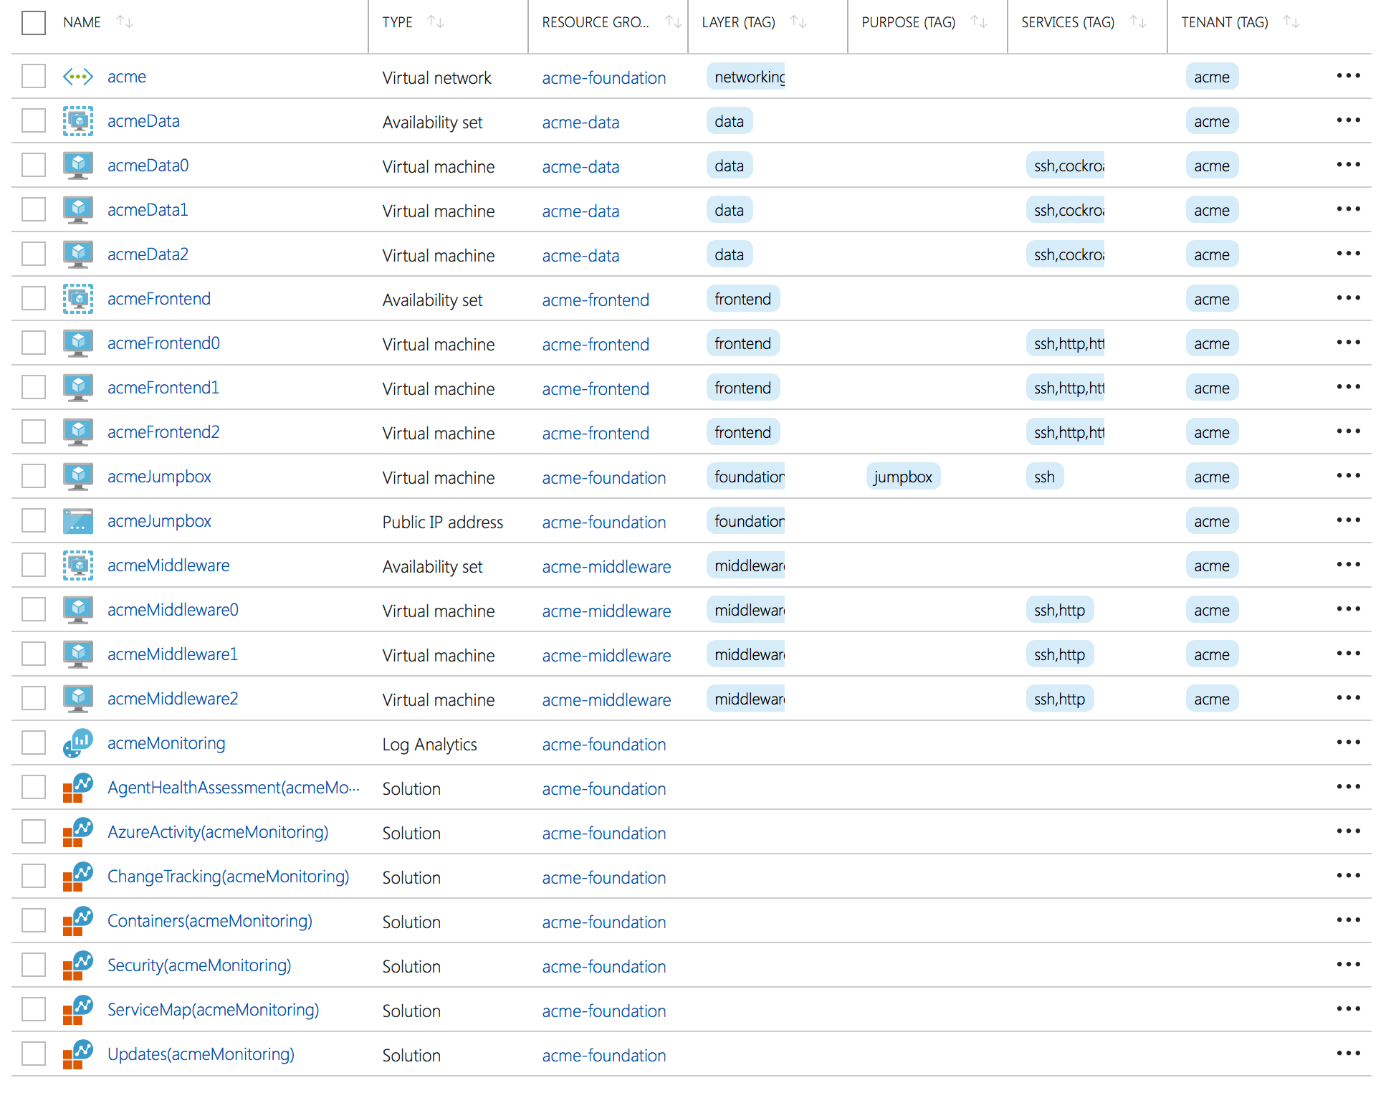Click the acmeJumpbox public IP address icon

point(77,521)
